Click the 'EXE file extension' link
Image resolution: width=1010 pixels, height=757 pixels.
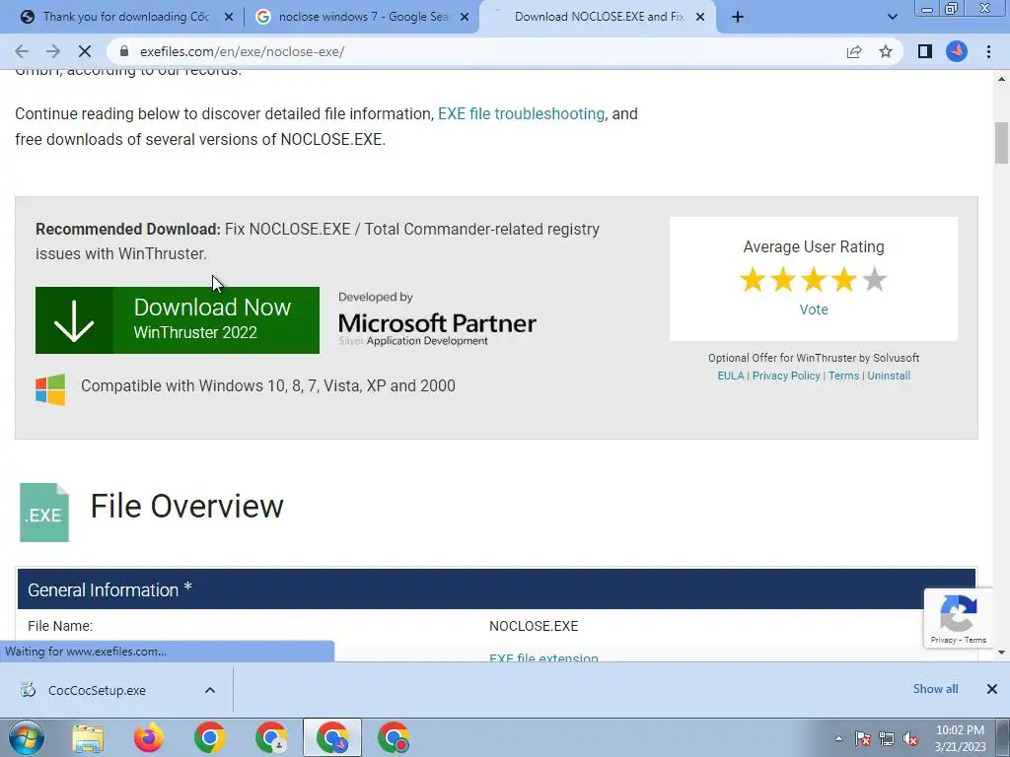point(543,657)
